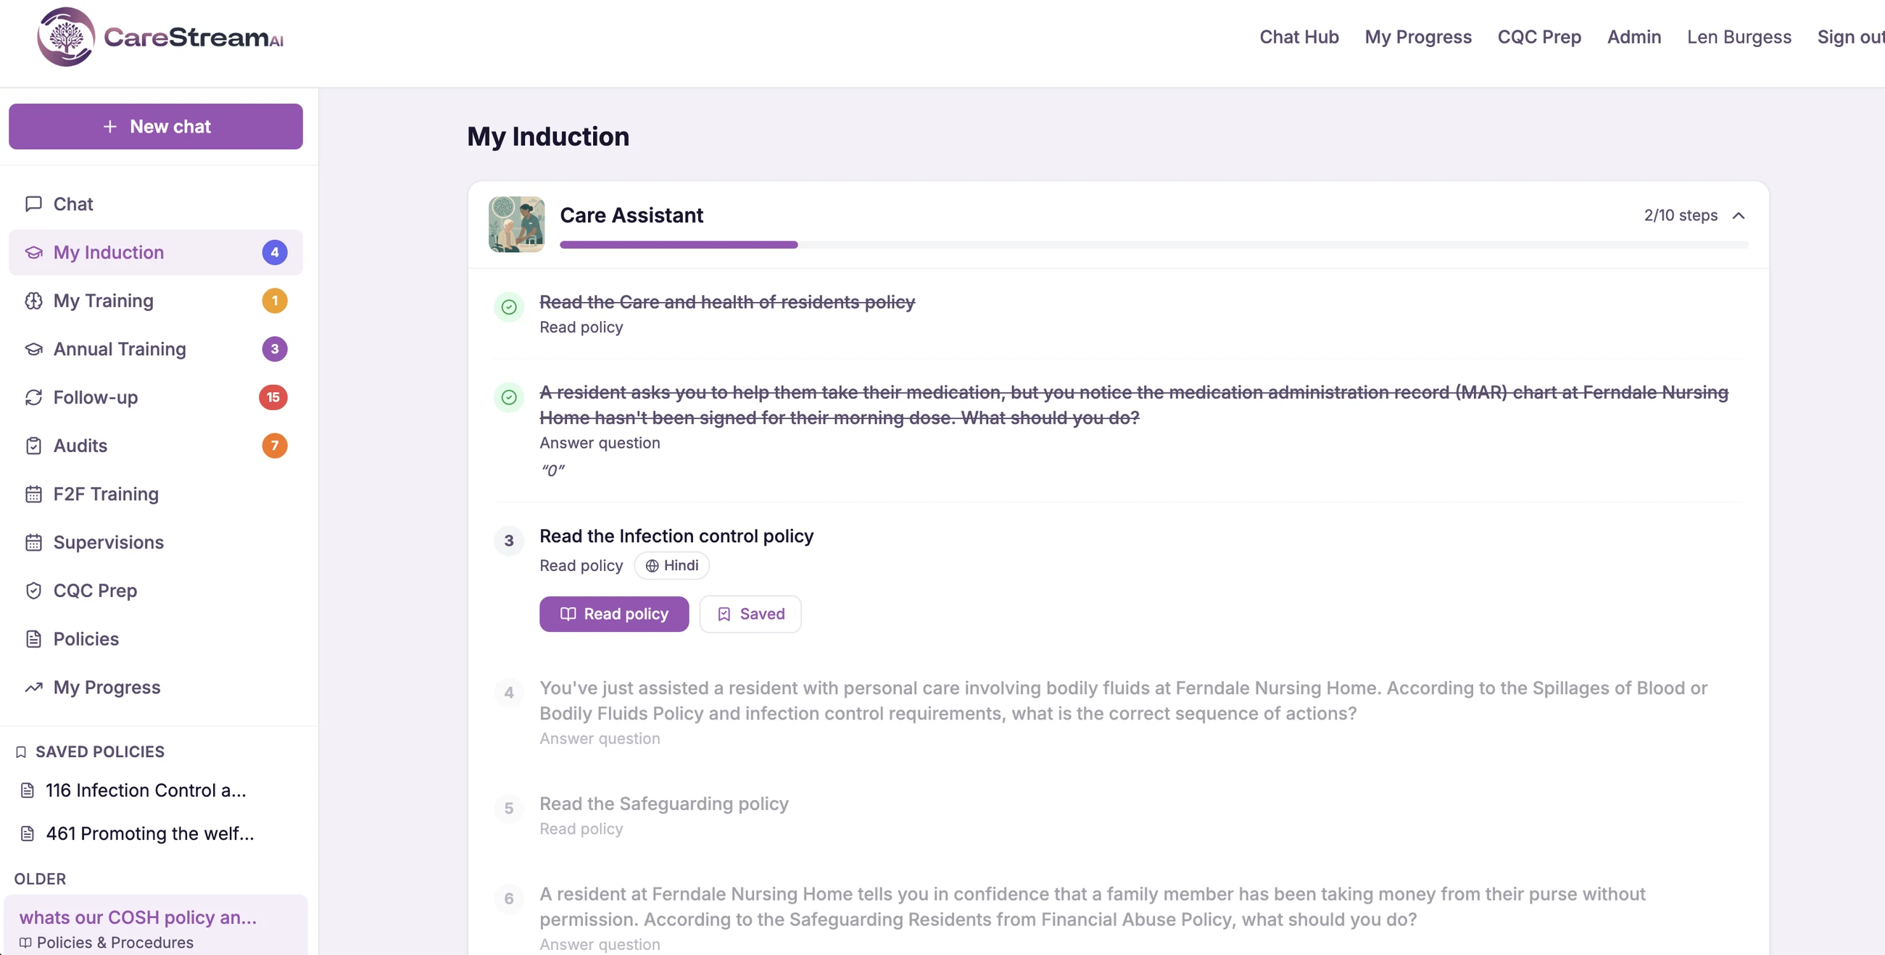Screen dimensions: 1885x955
Task: Open the Hindi language selector
Action: pos(671,565)
